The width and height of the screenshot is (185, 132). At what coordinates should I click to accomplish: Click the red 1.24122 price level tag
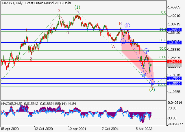pos(176,62)
